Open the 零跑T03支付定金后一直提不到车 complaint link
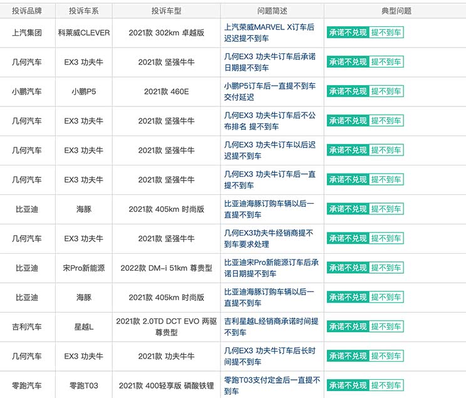Screen dimensions: 466x398 pyautogui.click(x=272, y=385)
